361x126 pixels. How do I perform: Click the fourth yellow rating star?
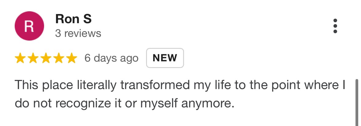pyautogui.click(x=59, y=58)
